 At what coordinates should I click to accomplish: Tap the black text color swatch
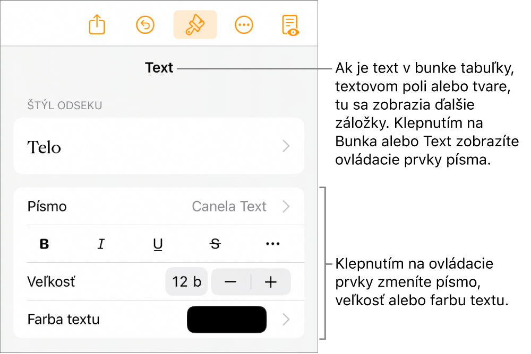(x=227, y=319)
